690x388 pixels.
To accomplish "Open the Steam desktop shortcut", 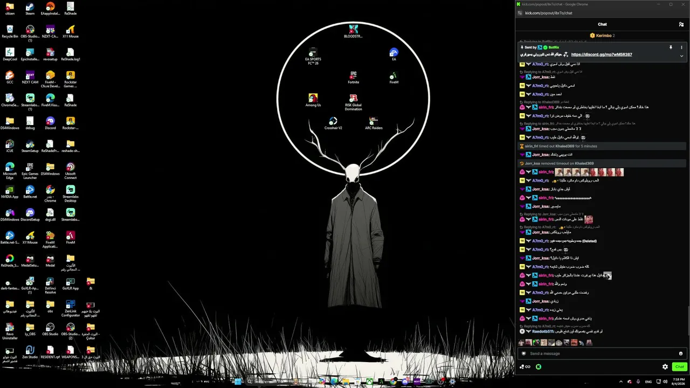I will tap(30, 9).
